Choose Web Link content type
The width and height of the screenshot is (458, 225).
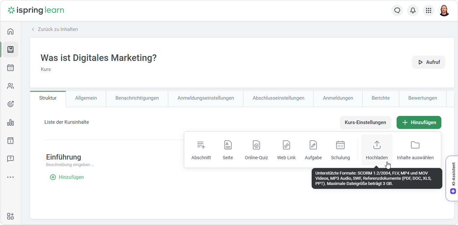tap(286, 150)
